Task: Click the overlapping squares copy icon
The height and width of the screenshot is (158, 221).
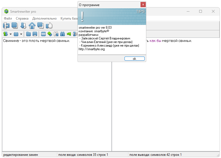Action: (15, 26)
